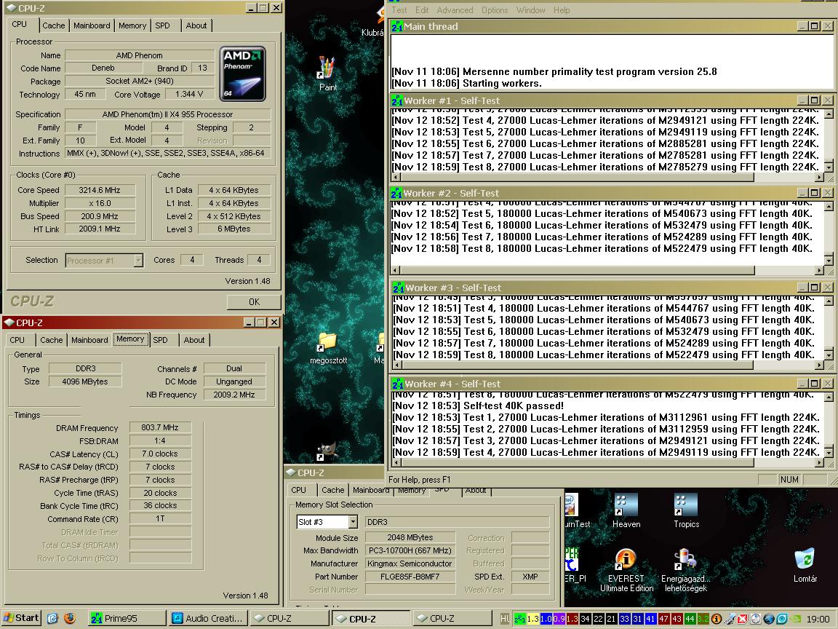Open the Advanced menu in Prime95
The height and width of the screenshot is (629, 838).
[455, 10]
